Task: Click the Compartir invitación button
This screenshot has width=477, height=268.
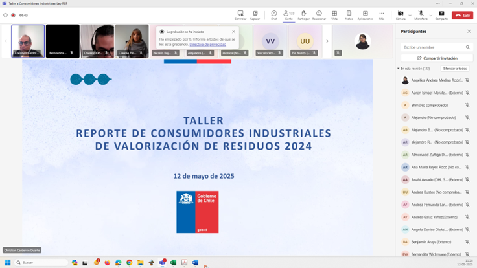Action: (x=436, y=58)
